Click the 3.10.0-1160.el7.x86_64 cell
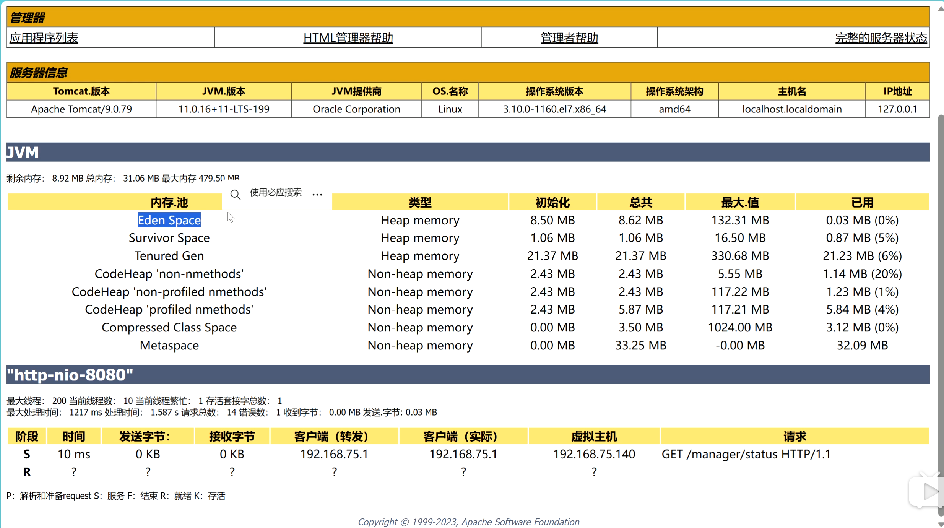944x528 pixels. click(554, 109)
